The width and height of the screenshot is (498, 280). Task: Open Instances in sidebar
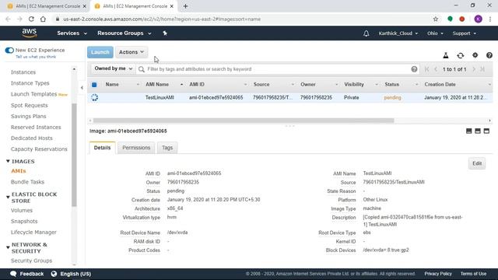point(23,72)
